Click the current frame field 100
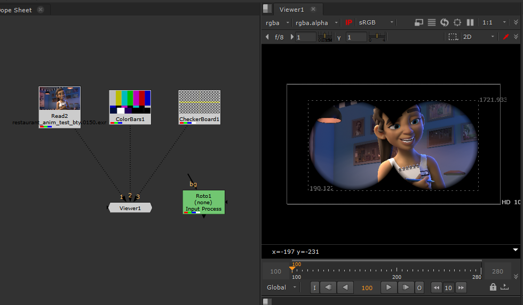 pos(367,287)
